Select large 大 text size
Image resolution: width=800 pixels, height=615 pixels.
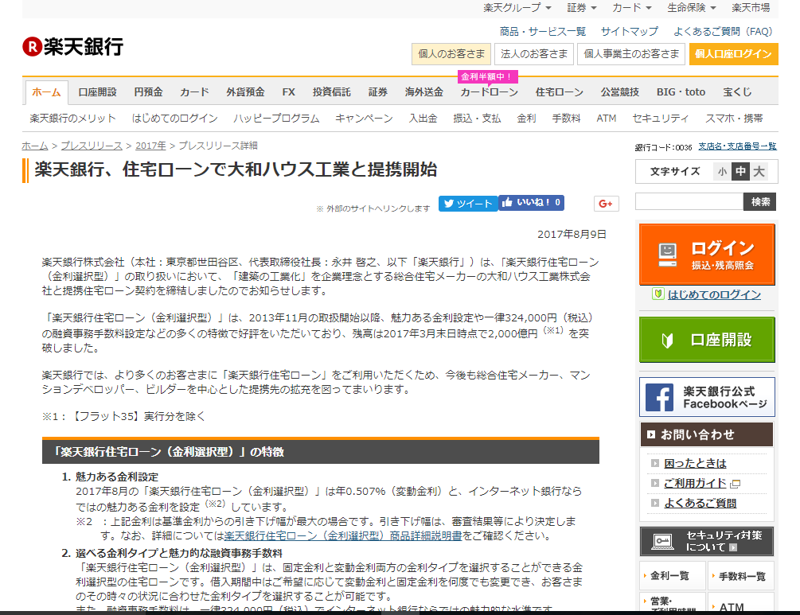759,171
